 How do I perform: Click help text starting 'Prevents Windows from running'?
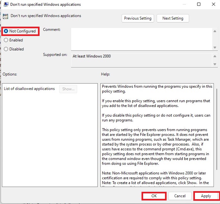tap(157, 89)
